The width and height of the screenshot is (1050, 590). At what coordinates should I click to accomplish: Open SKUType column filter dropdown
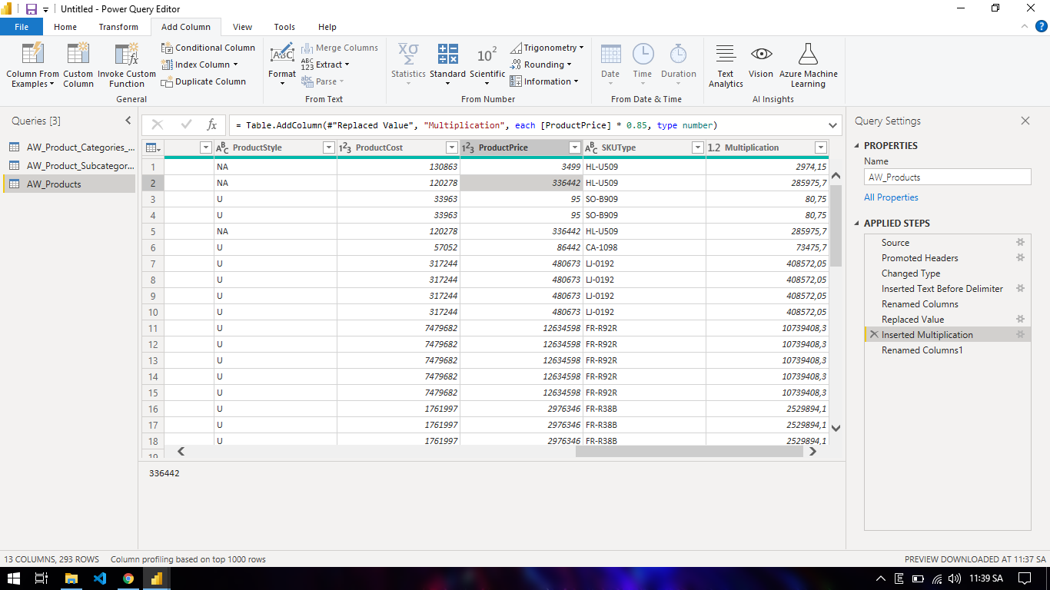click(697, 147)
